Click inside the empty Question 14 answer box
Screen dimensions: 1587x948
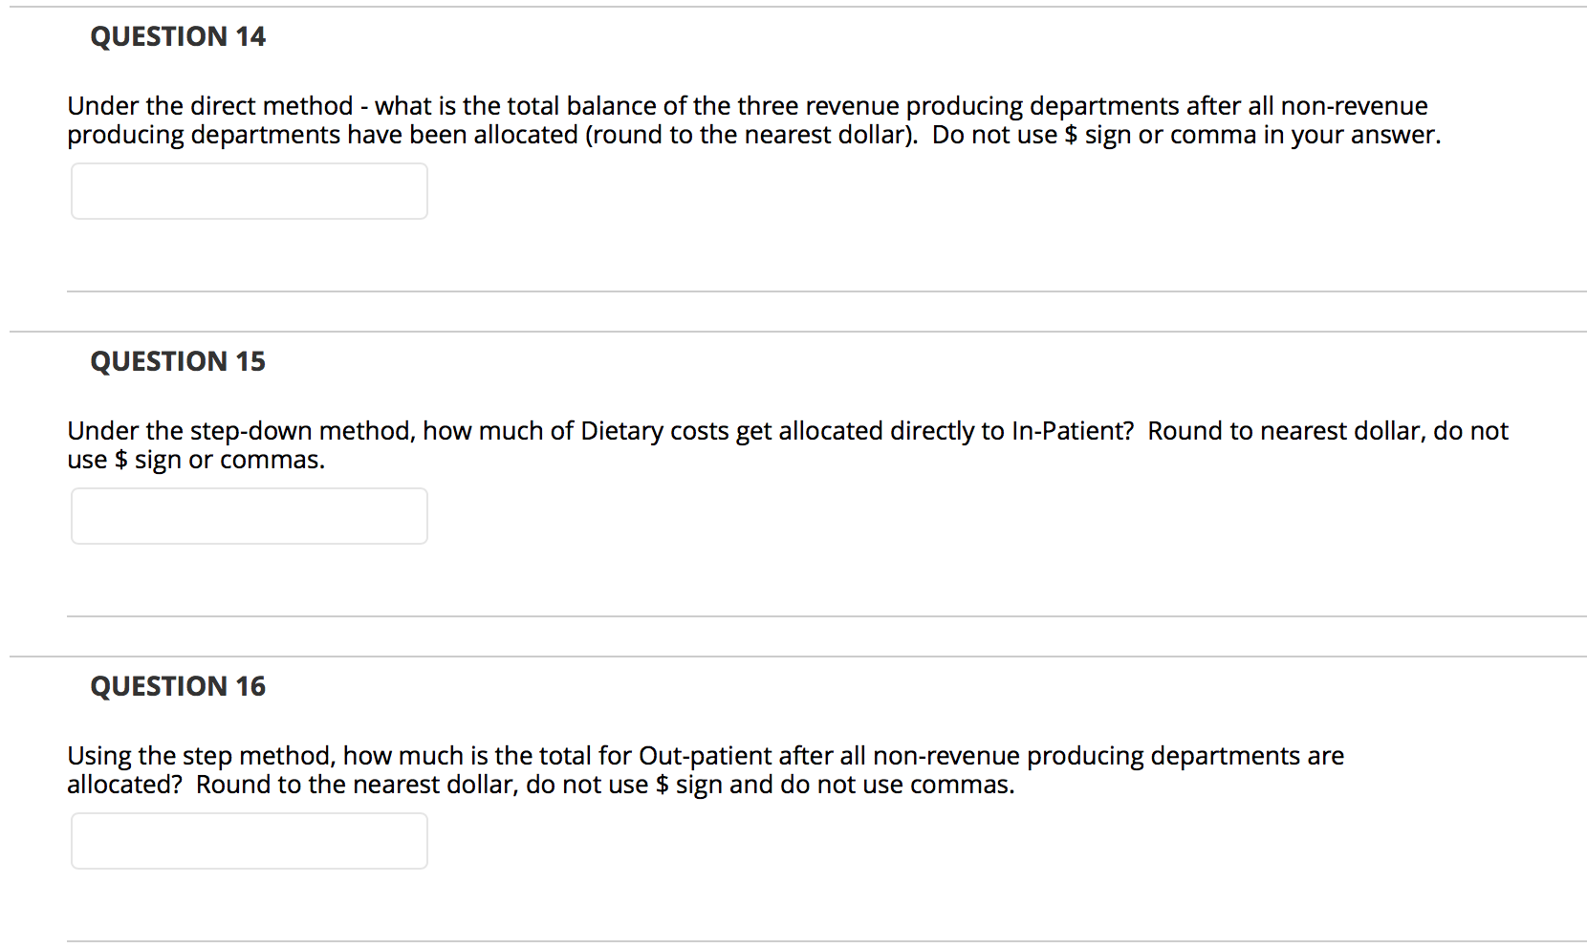[247, 190]
